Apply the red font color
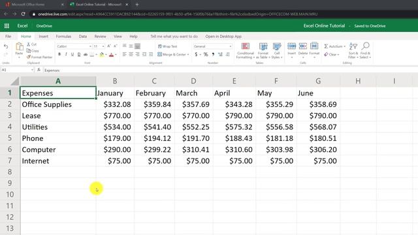This screenshot has width=418, height=235. point(112,55)
